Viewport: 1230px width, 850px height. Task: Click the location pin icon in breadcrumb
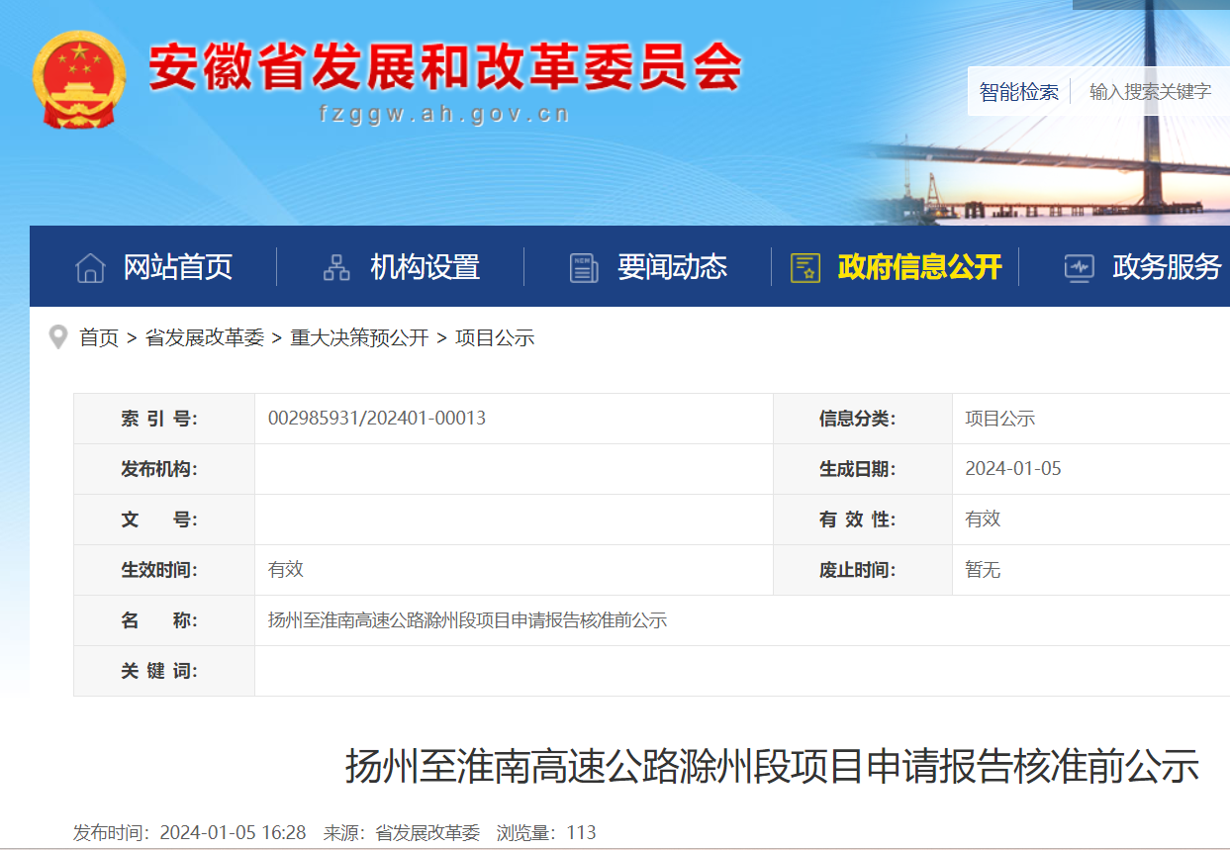[x=58, y=336]
